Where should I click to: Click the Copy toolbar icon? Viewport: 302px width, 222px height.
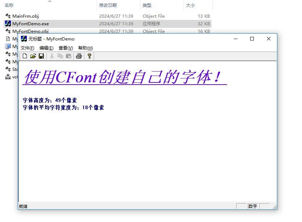pos(60,56)
